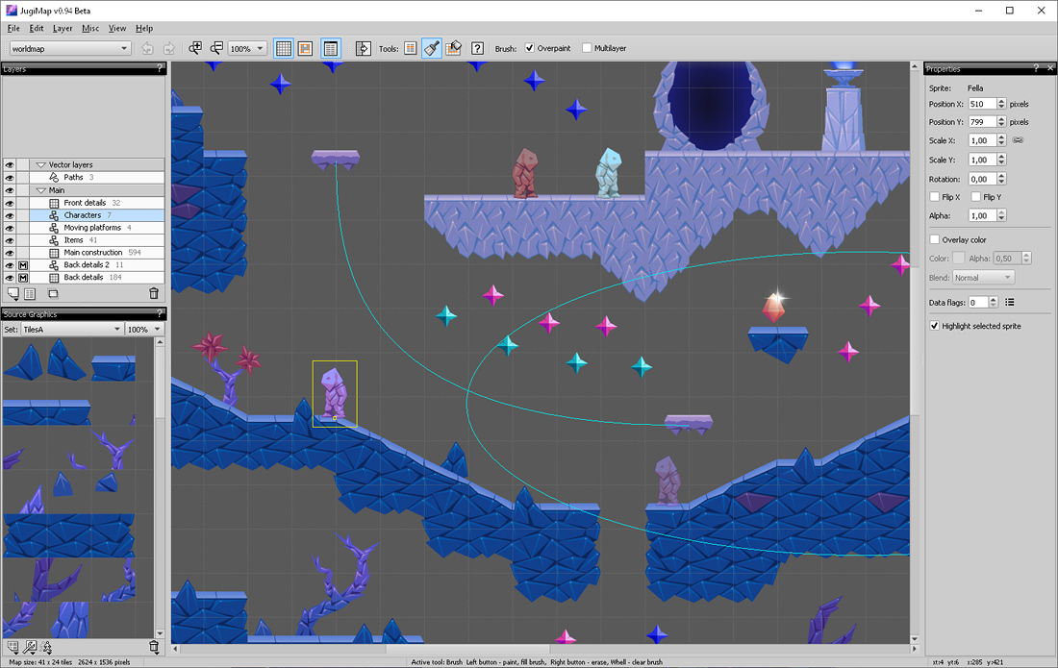Hide the Front details layer via eye
Image resolution: width=1058 pixels, height=668 pixels.
[x=10, y=203]
